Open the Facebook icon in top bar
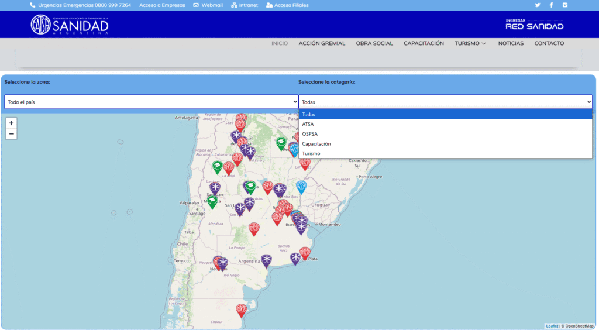 [x=551, y=5]
